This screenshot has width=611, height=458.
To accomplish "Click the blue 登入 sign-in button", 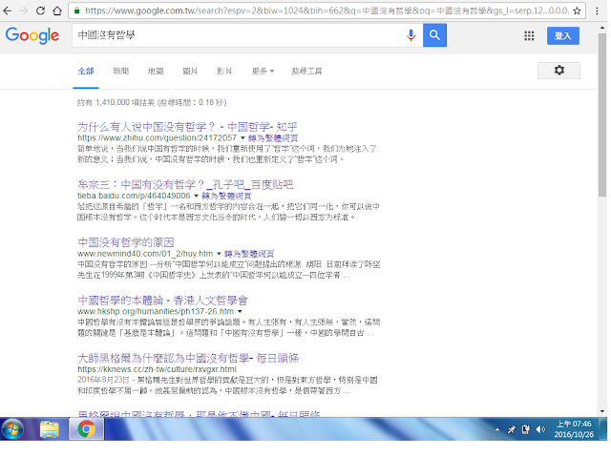I will [x=562, y=36].
